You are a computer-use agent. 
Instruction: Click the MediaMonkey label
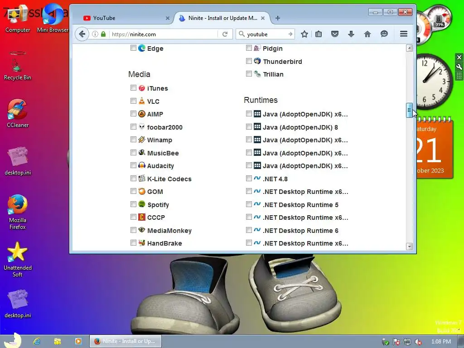pos(169,231)
